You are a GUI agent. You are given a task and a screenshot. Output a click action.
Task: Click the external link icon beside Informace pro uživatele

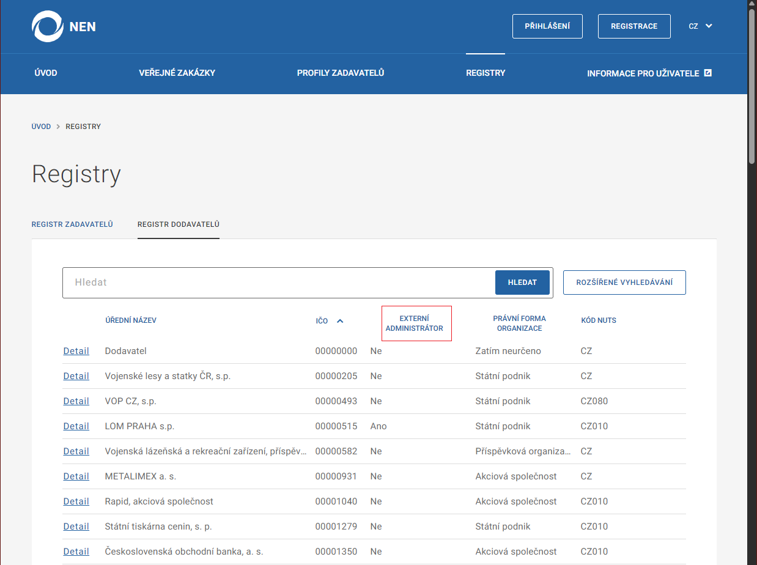click(x=708, y=73)
